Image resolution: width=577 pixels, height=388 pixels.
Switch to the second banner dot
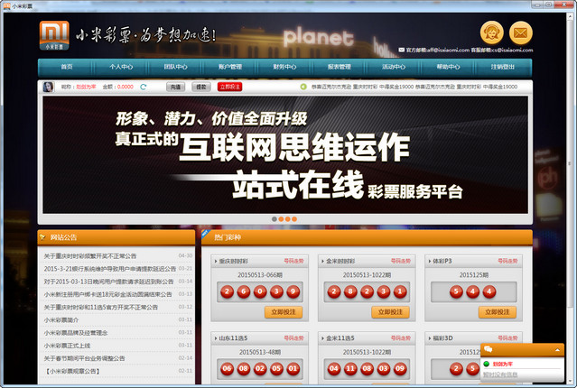pos(281,219)
